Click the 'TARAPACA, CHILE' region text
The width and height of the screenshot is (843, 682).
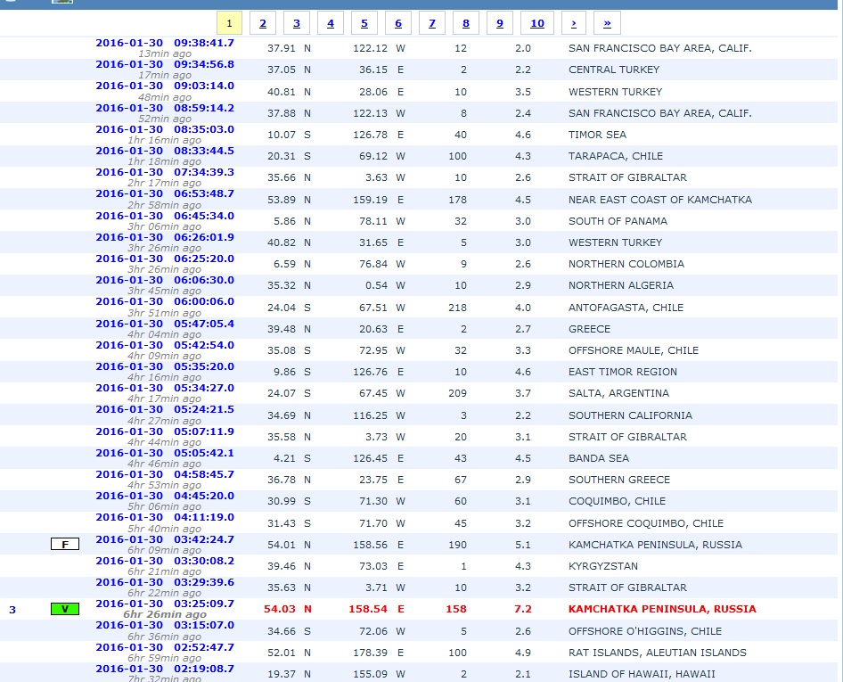click(x=616, y=157)
